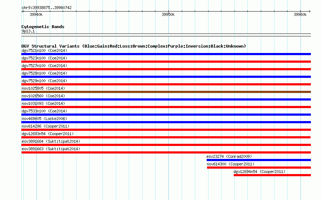Click the red bar under nsv614296

pos(166,130)
